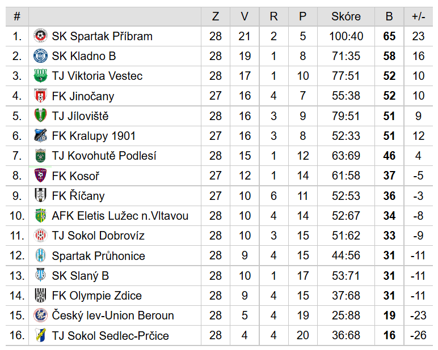Sort table by the Skóre column header
438x350 pixels.
tap(346, 16)
